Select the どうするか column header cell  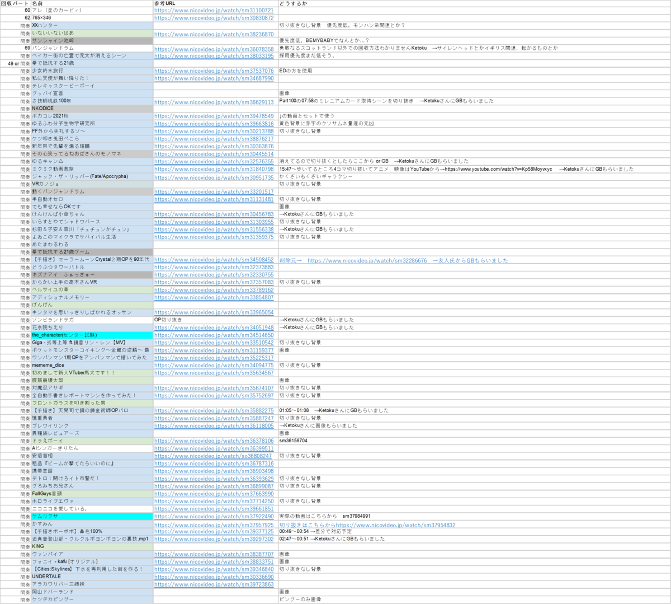point(474,3)
